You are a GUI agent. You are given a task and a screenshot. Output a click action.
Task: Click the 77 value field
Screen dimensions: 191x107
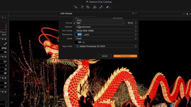(x=4, y=87)
